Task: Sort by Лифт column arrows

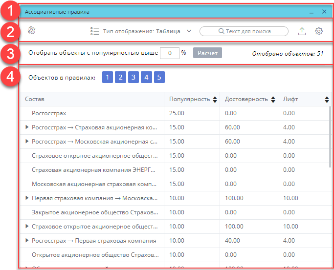Action: pyautogui.click(x=327, y=100)
